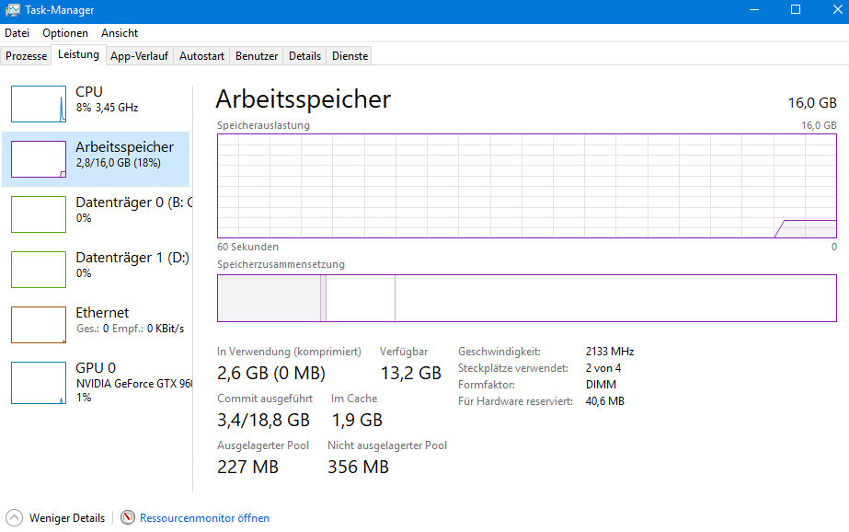849x532 pixels.
Task: Open the Benutzer tab
Action: tap(257, 56)
